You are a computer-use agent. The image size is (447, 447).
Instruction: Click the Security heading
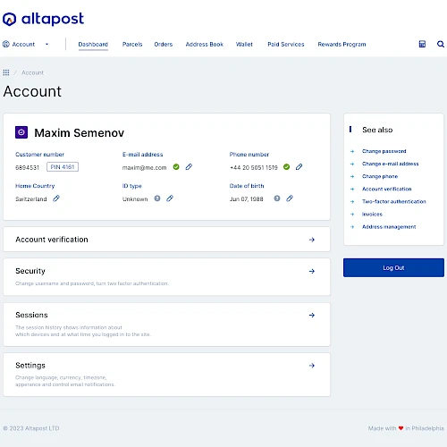point(30,271)
